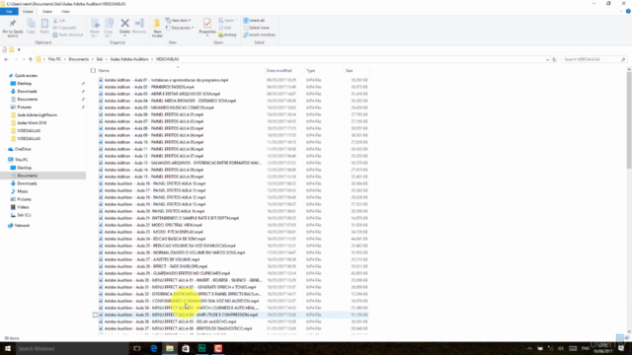The image size is (632, 355).
Task: Tick the checkbox beside Aula 35 file
Action: [95, 315]
